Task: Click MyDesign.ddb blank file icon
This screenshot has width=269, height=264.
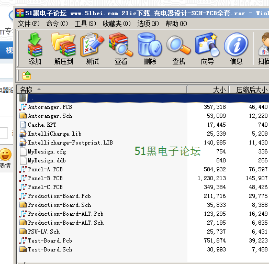Action: (23, 160)
